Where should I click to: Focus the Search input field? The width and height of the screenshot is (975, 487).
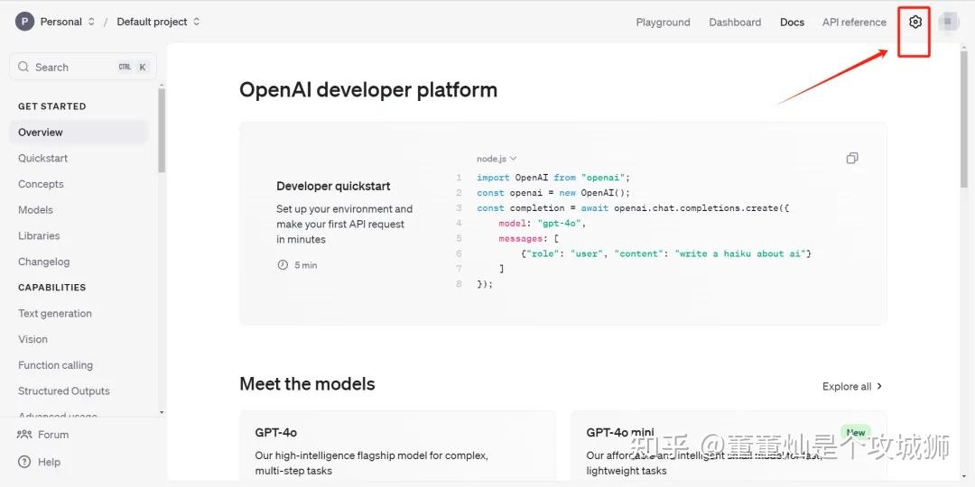[72, 67]
